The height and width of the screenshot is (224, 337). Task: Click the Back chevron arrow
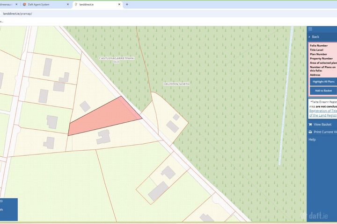[x=309, y=37]
